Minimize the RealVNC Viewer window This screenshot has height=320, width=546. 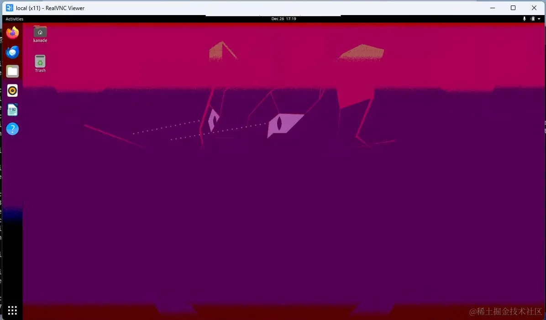point(493,8)
